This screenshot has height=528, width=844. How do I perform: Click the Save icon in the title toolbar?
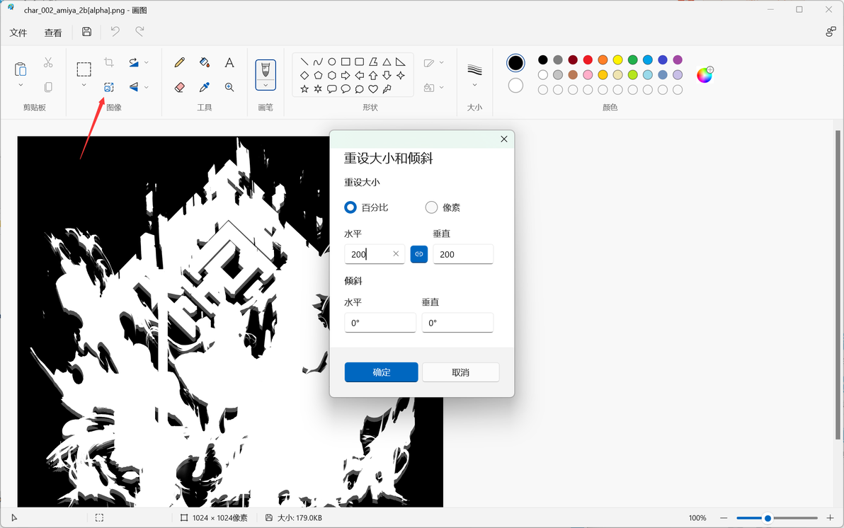click(x=86, y=32)
